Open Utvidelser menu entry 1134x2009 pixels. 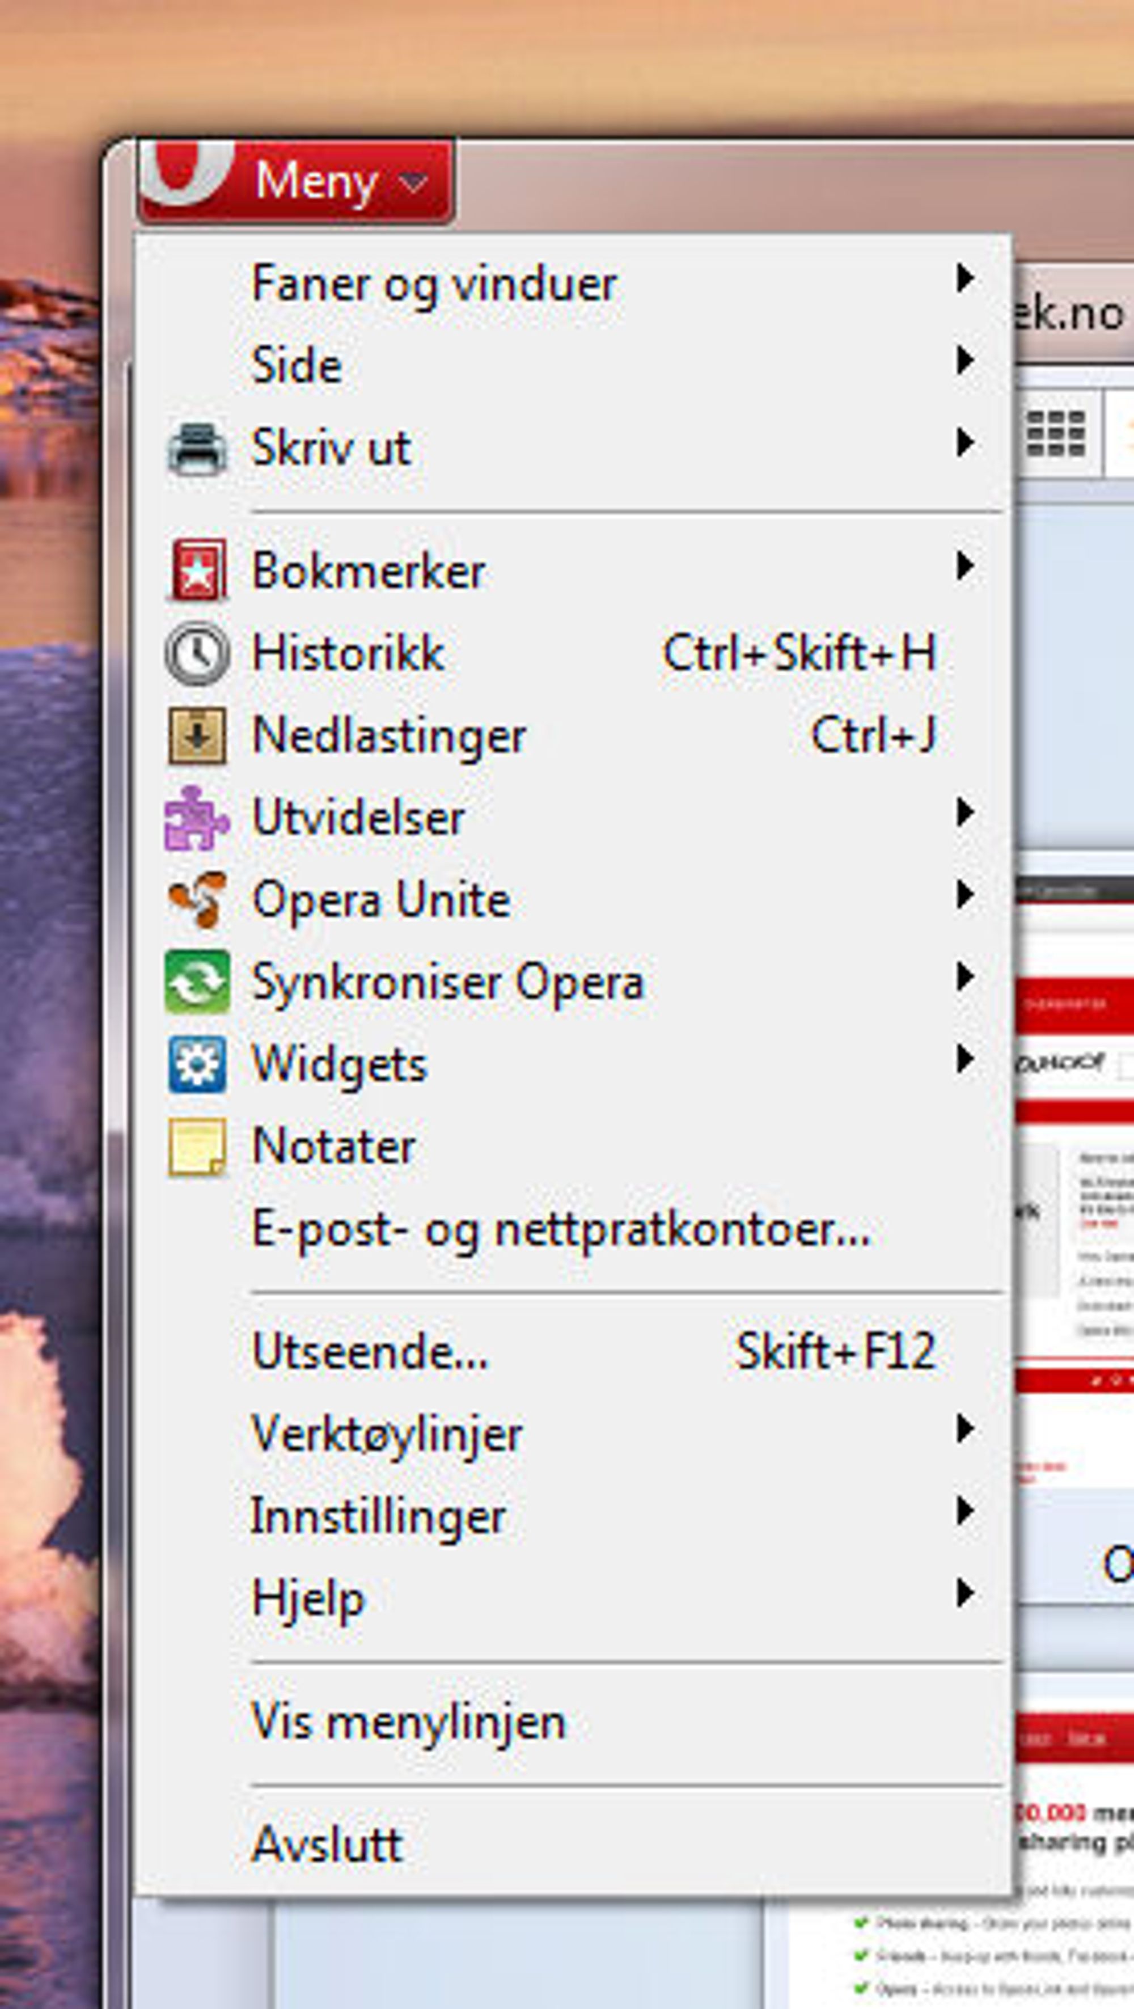[x=573, y=817]
